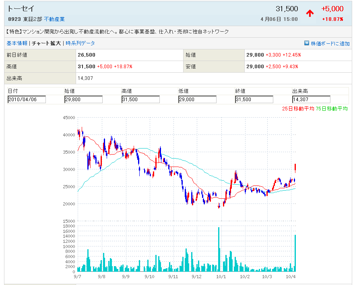
Task: Click the icon beside 株価ボードに追加
Action: (x=307, y=43)
